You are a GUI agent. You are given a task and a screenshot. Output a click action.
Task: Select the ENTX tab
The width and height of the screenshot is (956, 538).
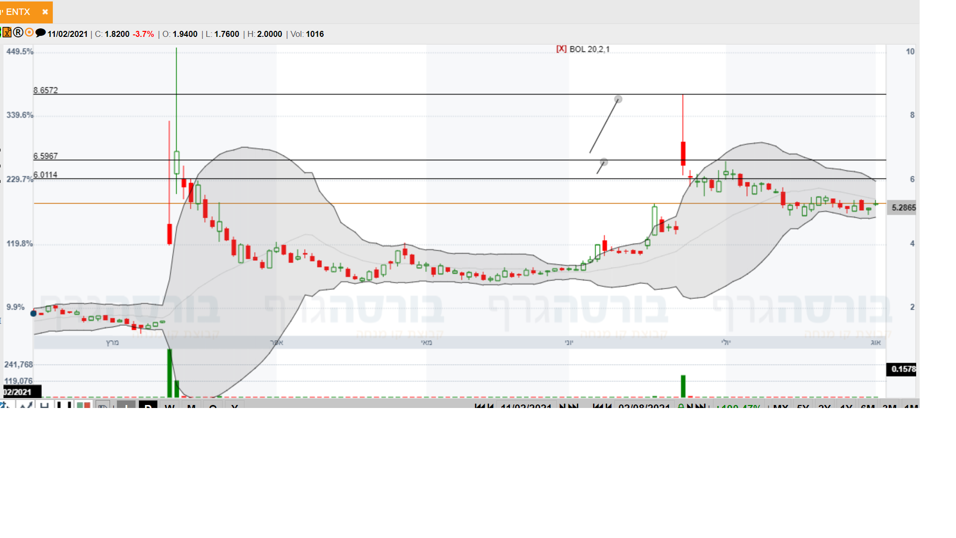tap(18, 12)
